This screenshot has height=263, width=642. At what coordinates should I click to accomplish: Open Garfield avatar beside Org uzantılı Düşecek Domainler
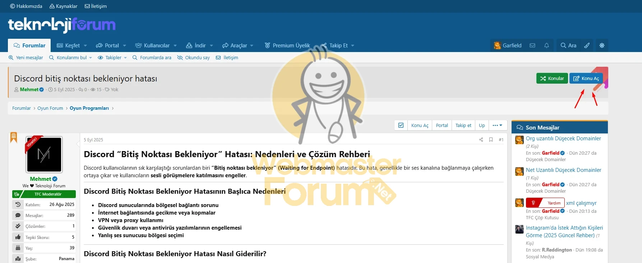[519, 140]
